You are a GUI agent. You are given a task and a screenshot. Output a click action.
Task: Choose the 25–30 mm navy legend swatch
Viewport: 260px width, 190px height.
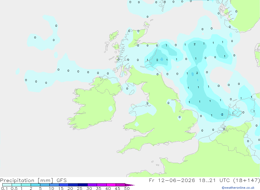[83, 185]
